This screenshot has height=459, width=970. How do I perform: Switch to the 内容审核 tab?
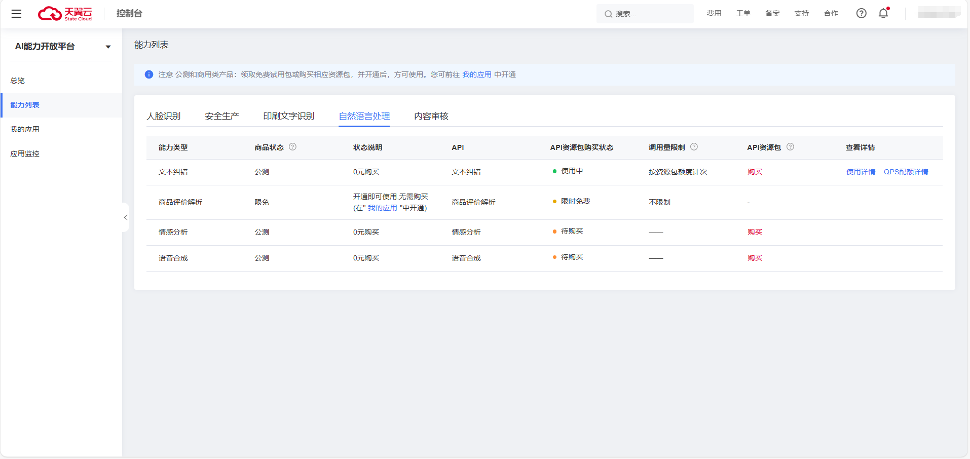pyautogui.click(x=431, y=116)
